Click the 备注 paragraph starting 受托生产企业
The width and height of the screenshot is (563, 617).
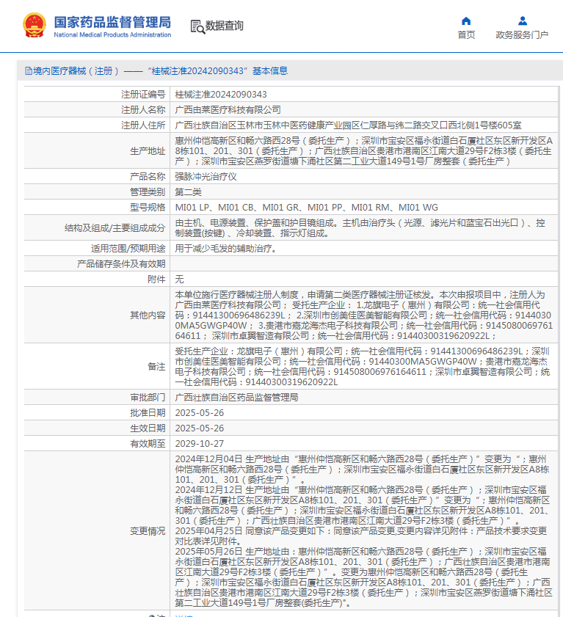click(x=363, y=366)
